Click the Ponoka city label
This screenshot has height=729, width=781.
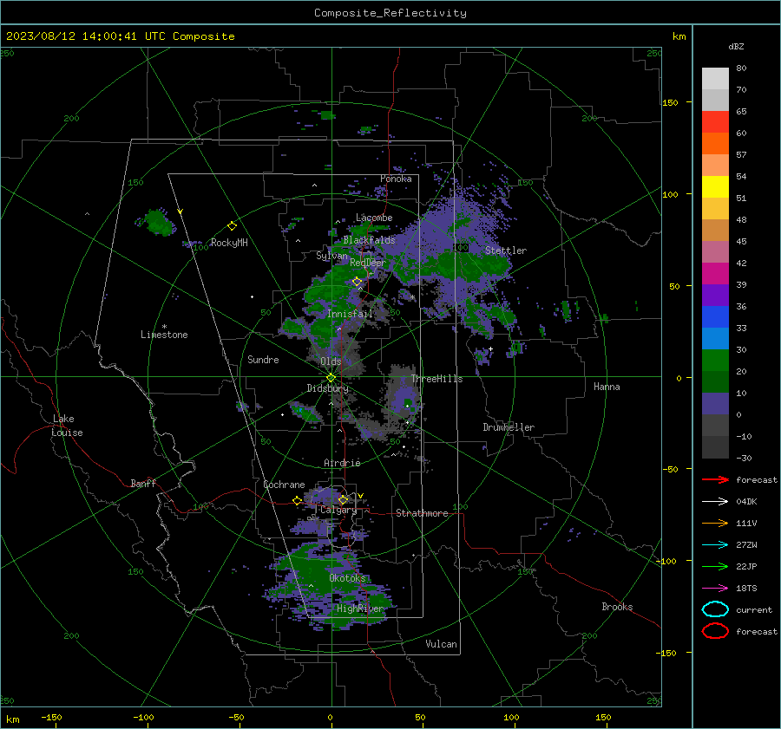pyautogui.click(x=396, y=179)
